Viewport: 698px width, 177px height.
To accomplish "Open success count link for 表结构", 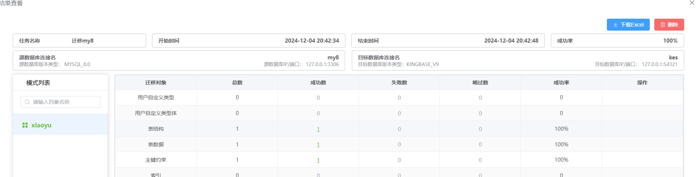I will click(x=318, y=129).
